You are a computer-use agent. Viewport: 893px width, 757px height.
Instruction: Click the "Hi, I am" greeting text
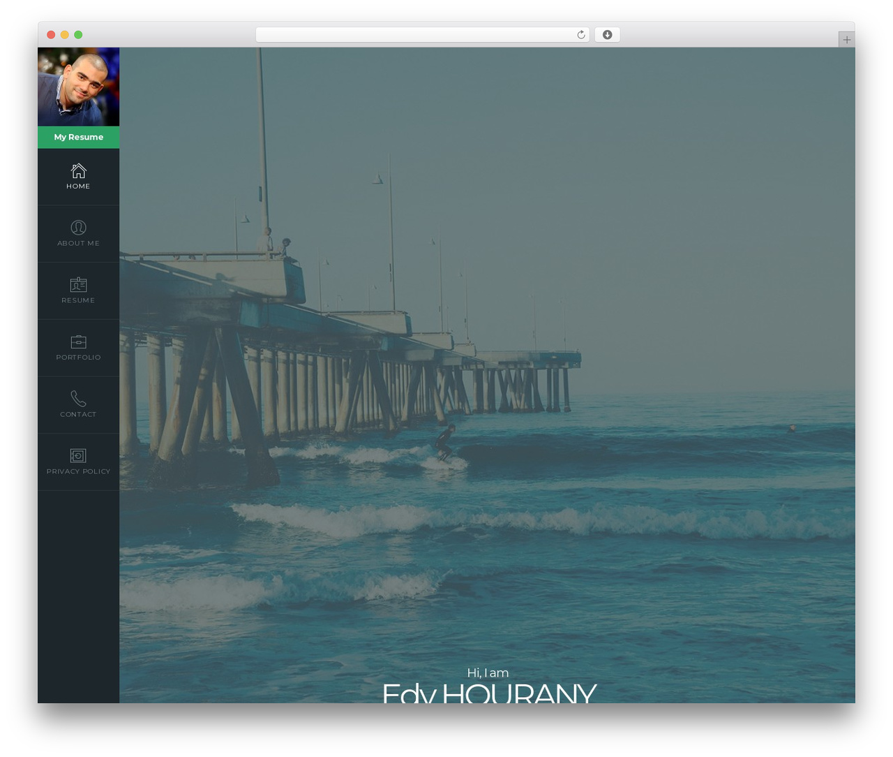488,673
